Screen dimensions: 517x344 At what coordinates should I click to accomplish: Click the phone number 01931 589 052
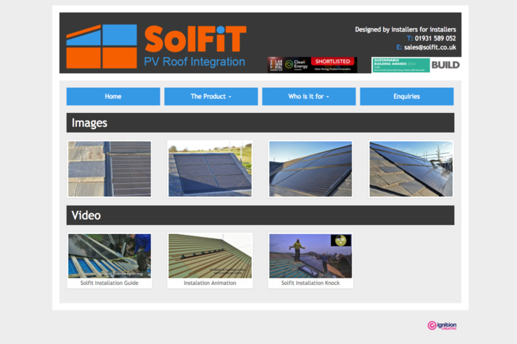435,38
